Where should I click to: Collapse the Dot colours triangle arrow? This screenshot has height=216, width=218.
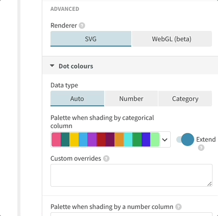point(52,66)
